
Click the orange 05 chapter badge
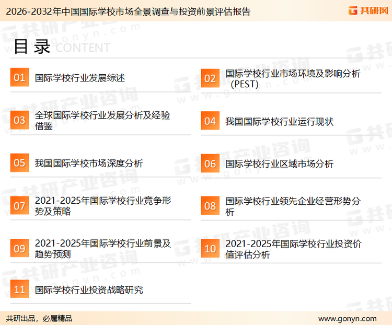point(19,162)
